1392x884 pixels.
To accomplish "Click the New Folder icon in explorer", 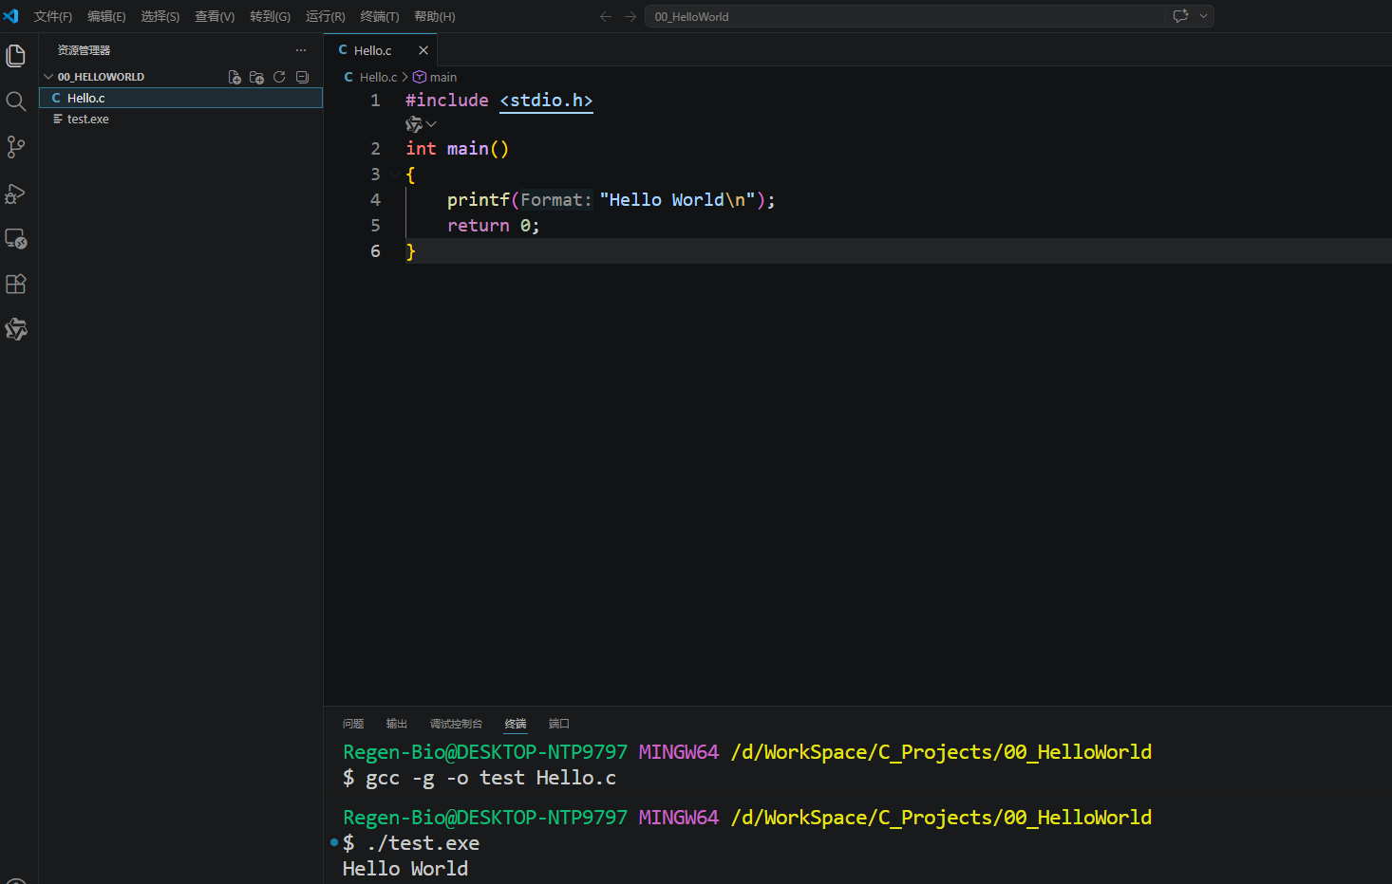I will click(256, 77).
